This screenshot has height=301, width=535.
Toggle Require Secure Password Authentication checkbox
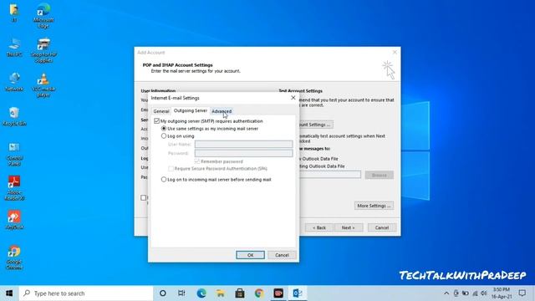pyautogui.click(x=171, y=169)
